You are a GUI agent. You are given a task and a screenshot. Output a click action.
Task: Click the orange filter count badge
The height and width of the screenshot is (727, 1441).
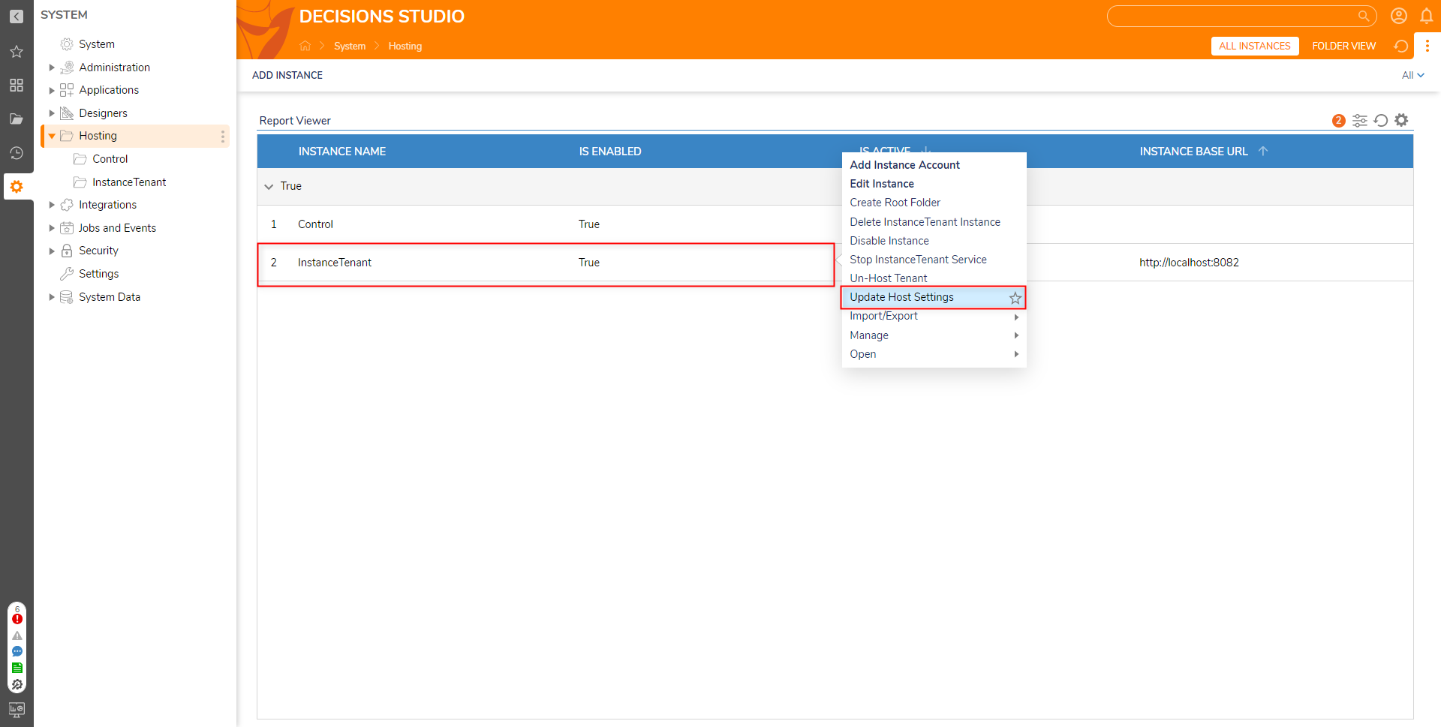pos(1338,120)
